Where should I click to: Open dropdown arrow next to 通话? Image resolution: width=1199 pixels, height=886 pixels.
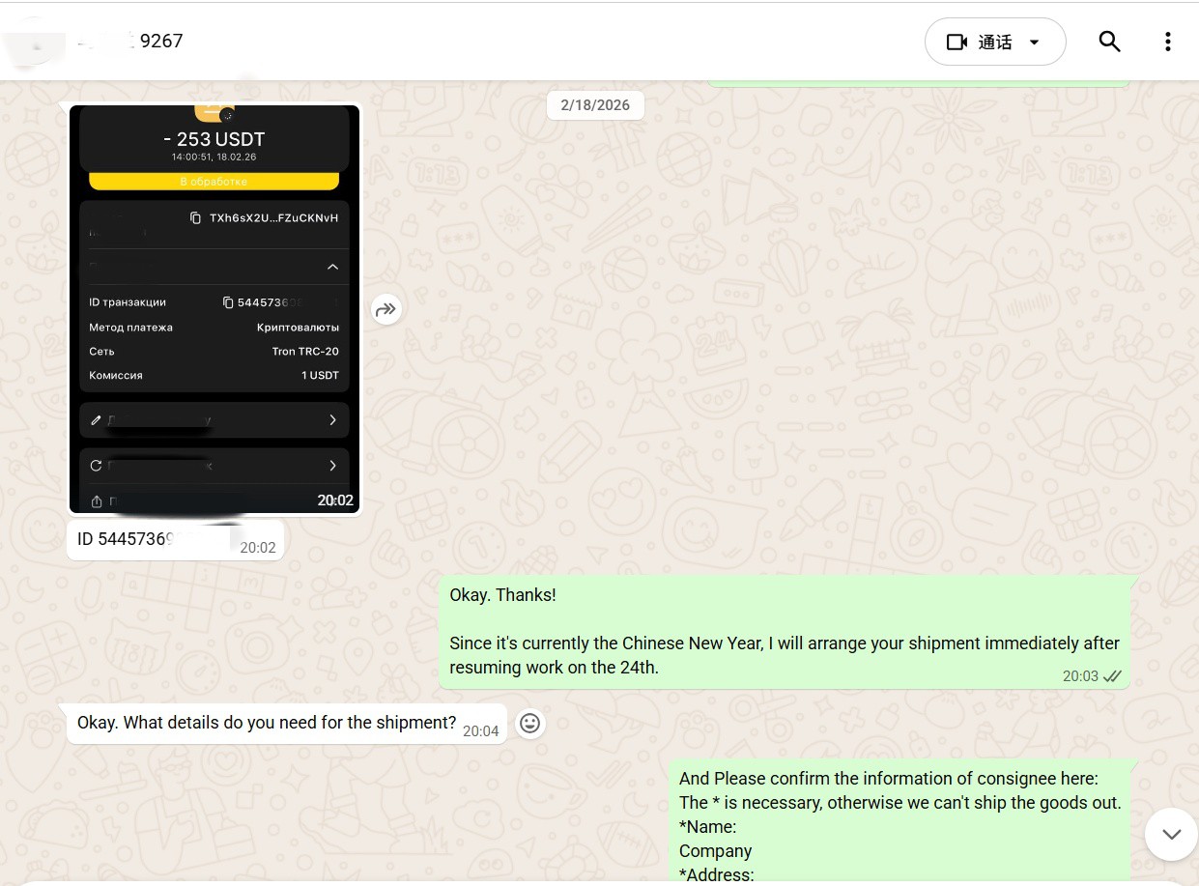(x=1035, y=43)
